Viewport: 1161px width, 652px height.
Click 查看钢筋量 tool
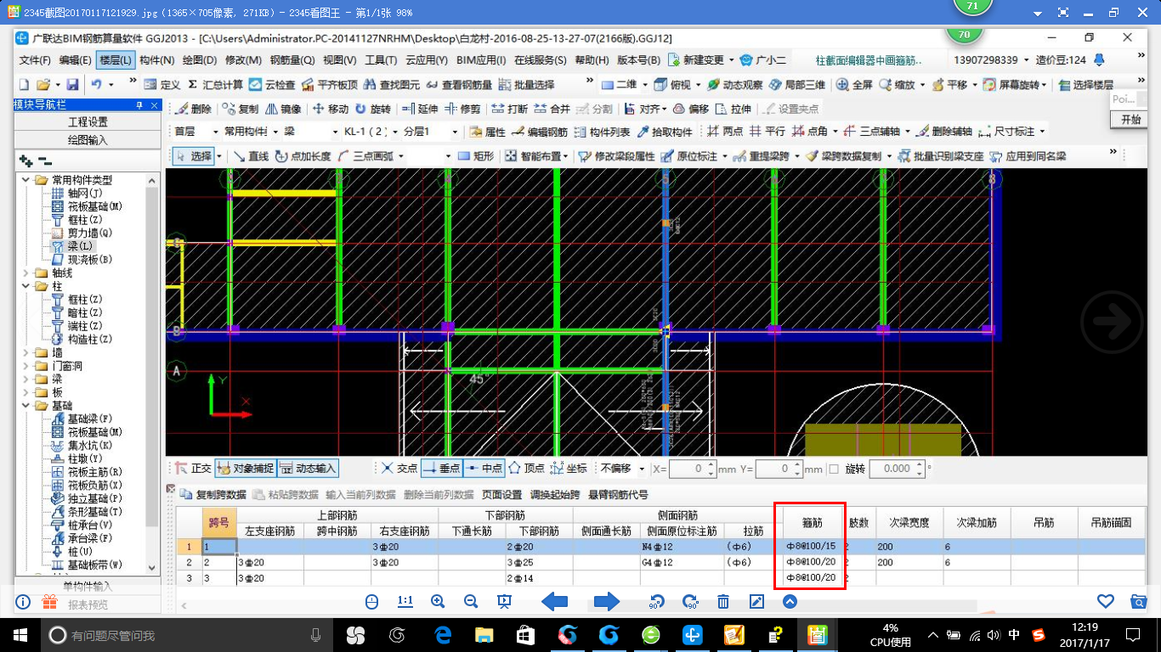coord(460,85)
